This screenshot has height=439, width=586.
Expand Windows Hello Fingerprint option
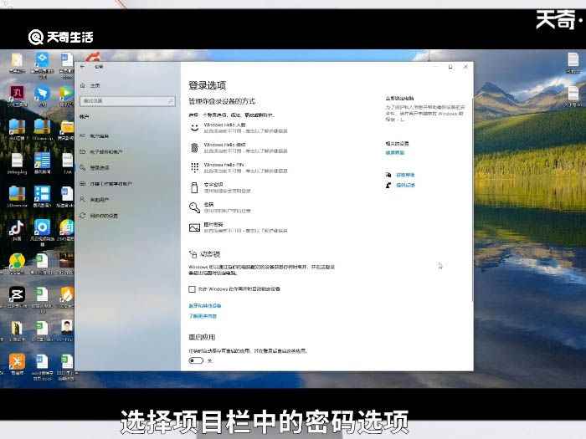(x=239, y=147)
